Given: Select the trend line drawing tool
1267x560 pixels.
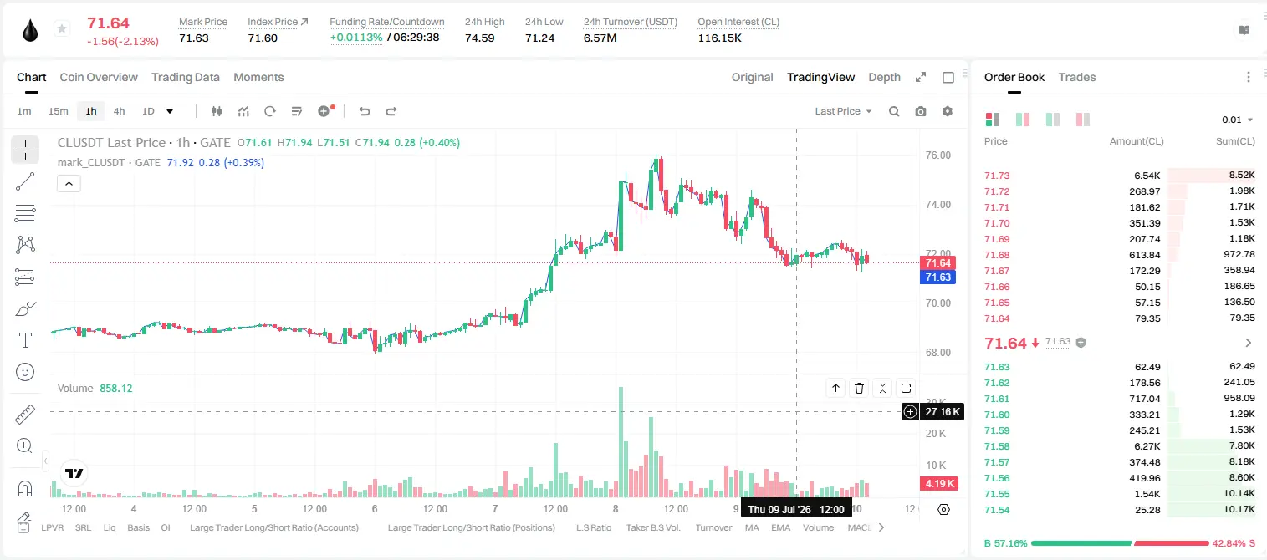Looking at the screenshot, I should [x=25, y=181].
